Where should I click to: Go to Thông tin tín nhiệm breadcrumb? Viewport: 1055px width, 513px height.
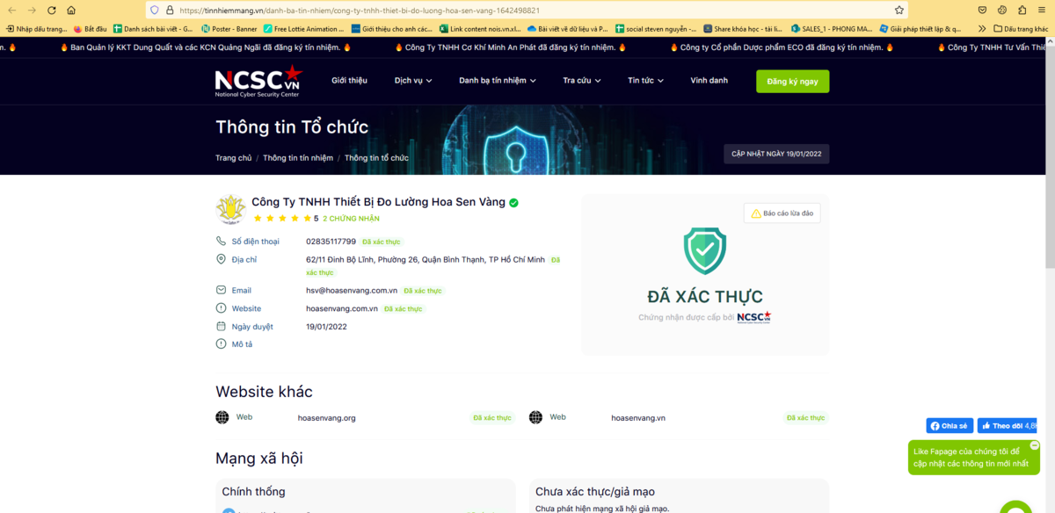(x=298, y=158)
